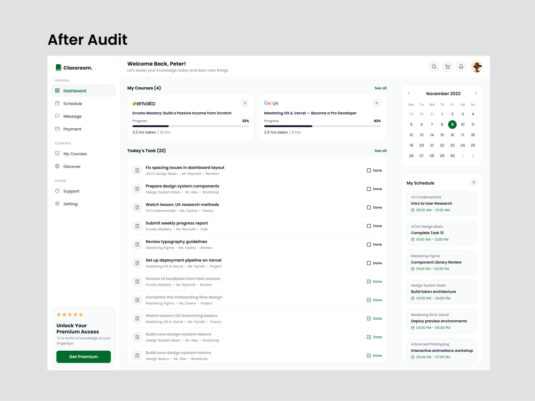Open My Courses in sidebar
The height and width of the screenshot is (401, 535).
(83, 154)
